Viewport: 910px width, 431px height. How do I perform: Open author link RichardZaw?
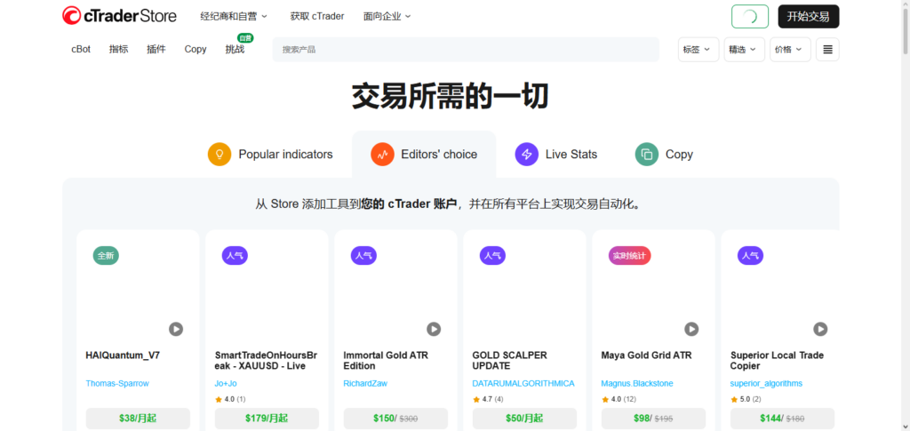(x=365, y=383)
